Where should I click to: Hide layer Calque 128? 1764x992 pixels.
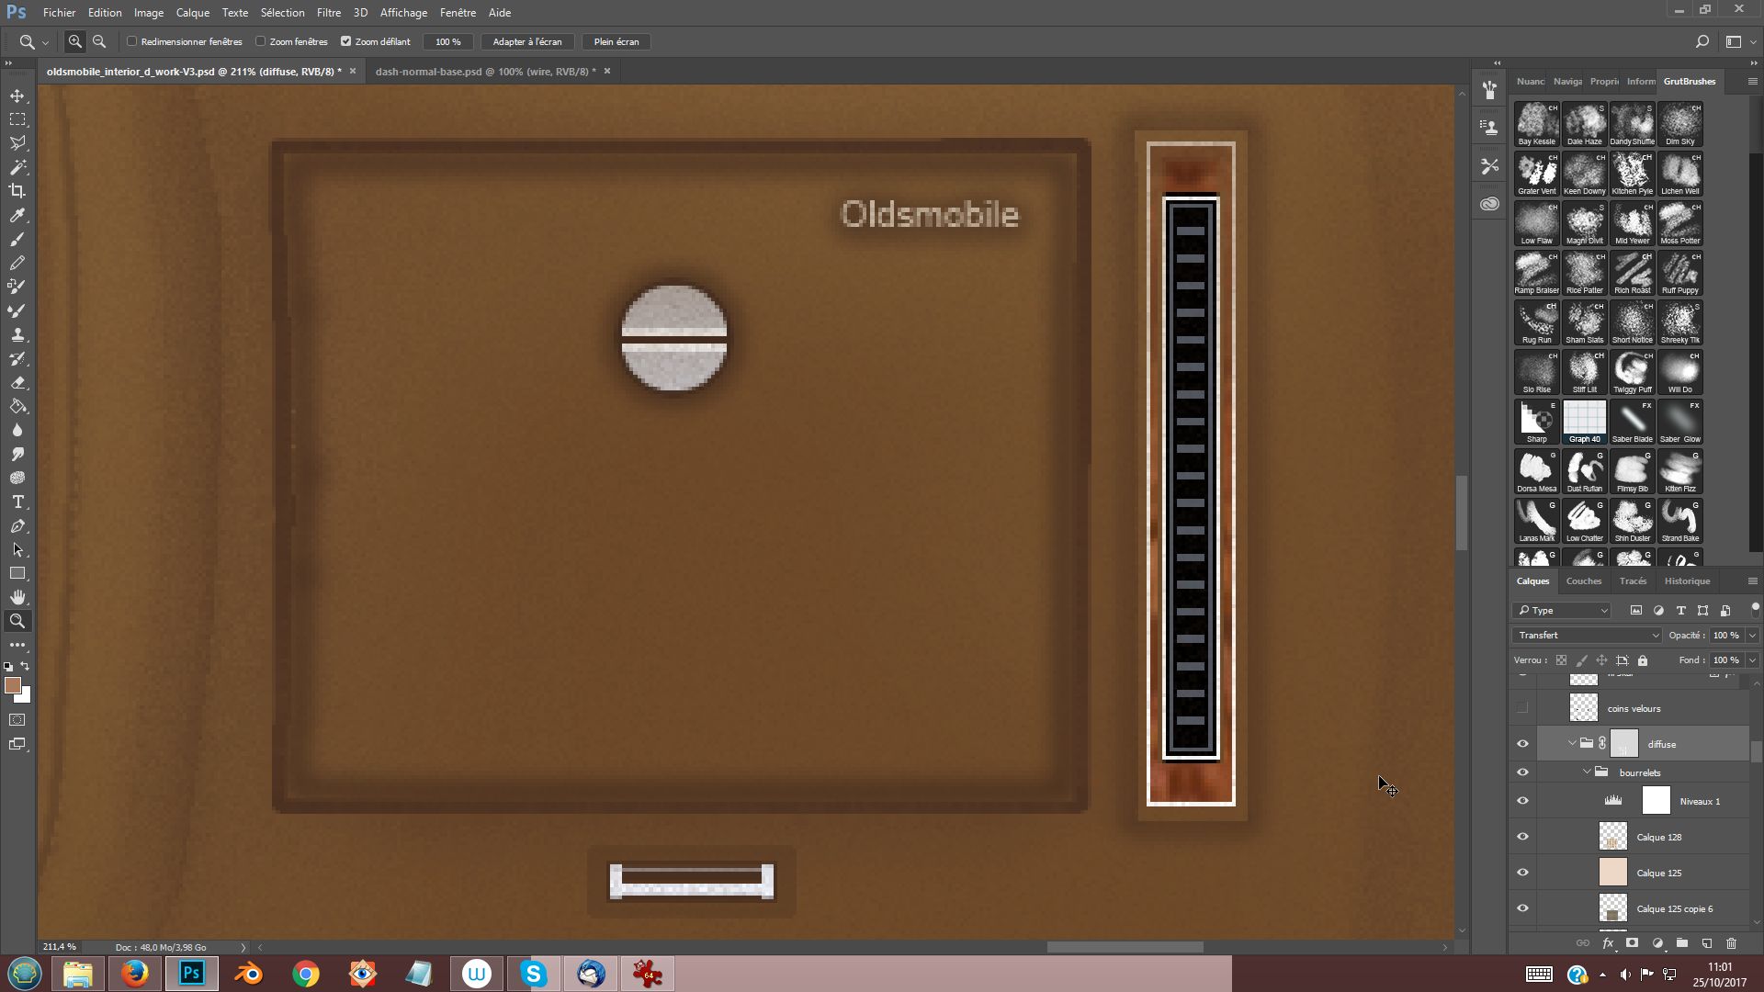coord(1522,837)
